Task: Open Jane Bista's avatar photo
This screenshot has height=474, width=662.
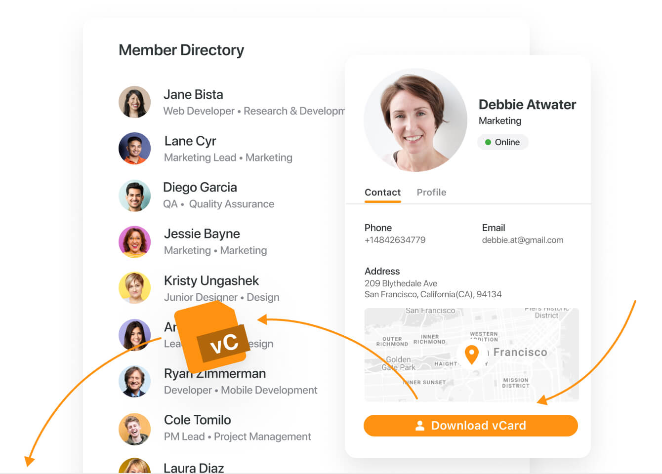Action: tap(134, 102)
